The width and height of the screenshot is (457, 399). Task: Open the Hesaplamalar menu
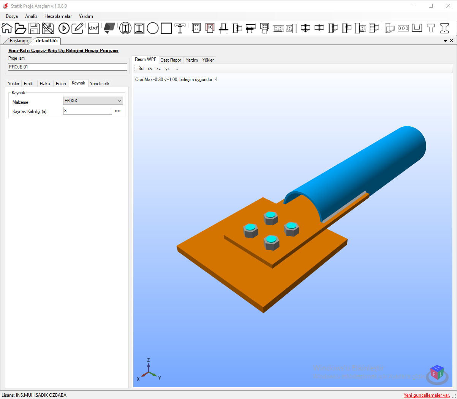(x=58, y=16)
